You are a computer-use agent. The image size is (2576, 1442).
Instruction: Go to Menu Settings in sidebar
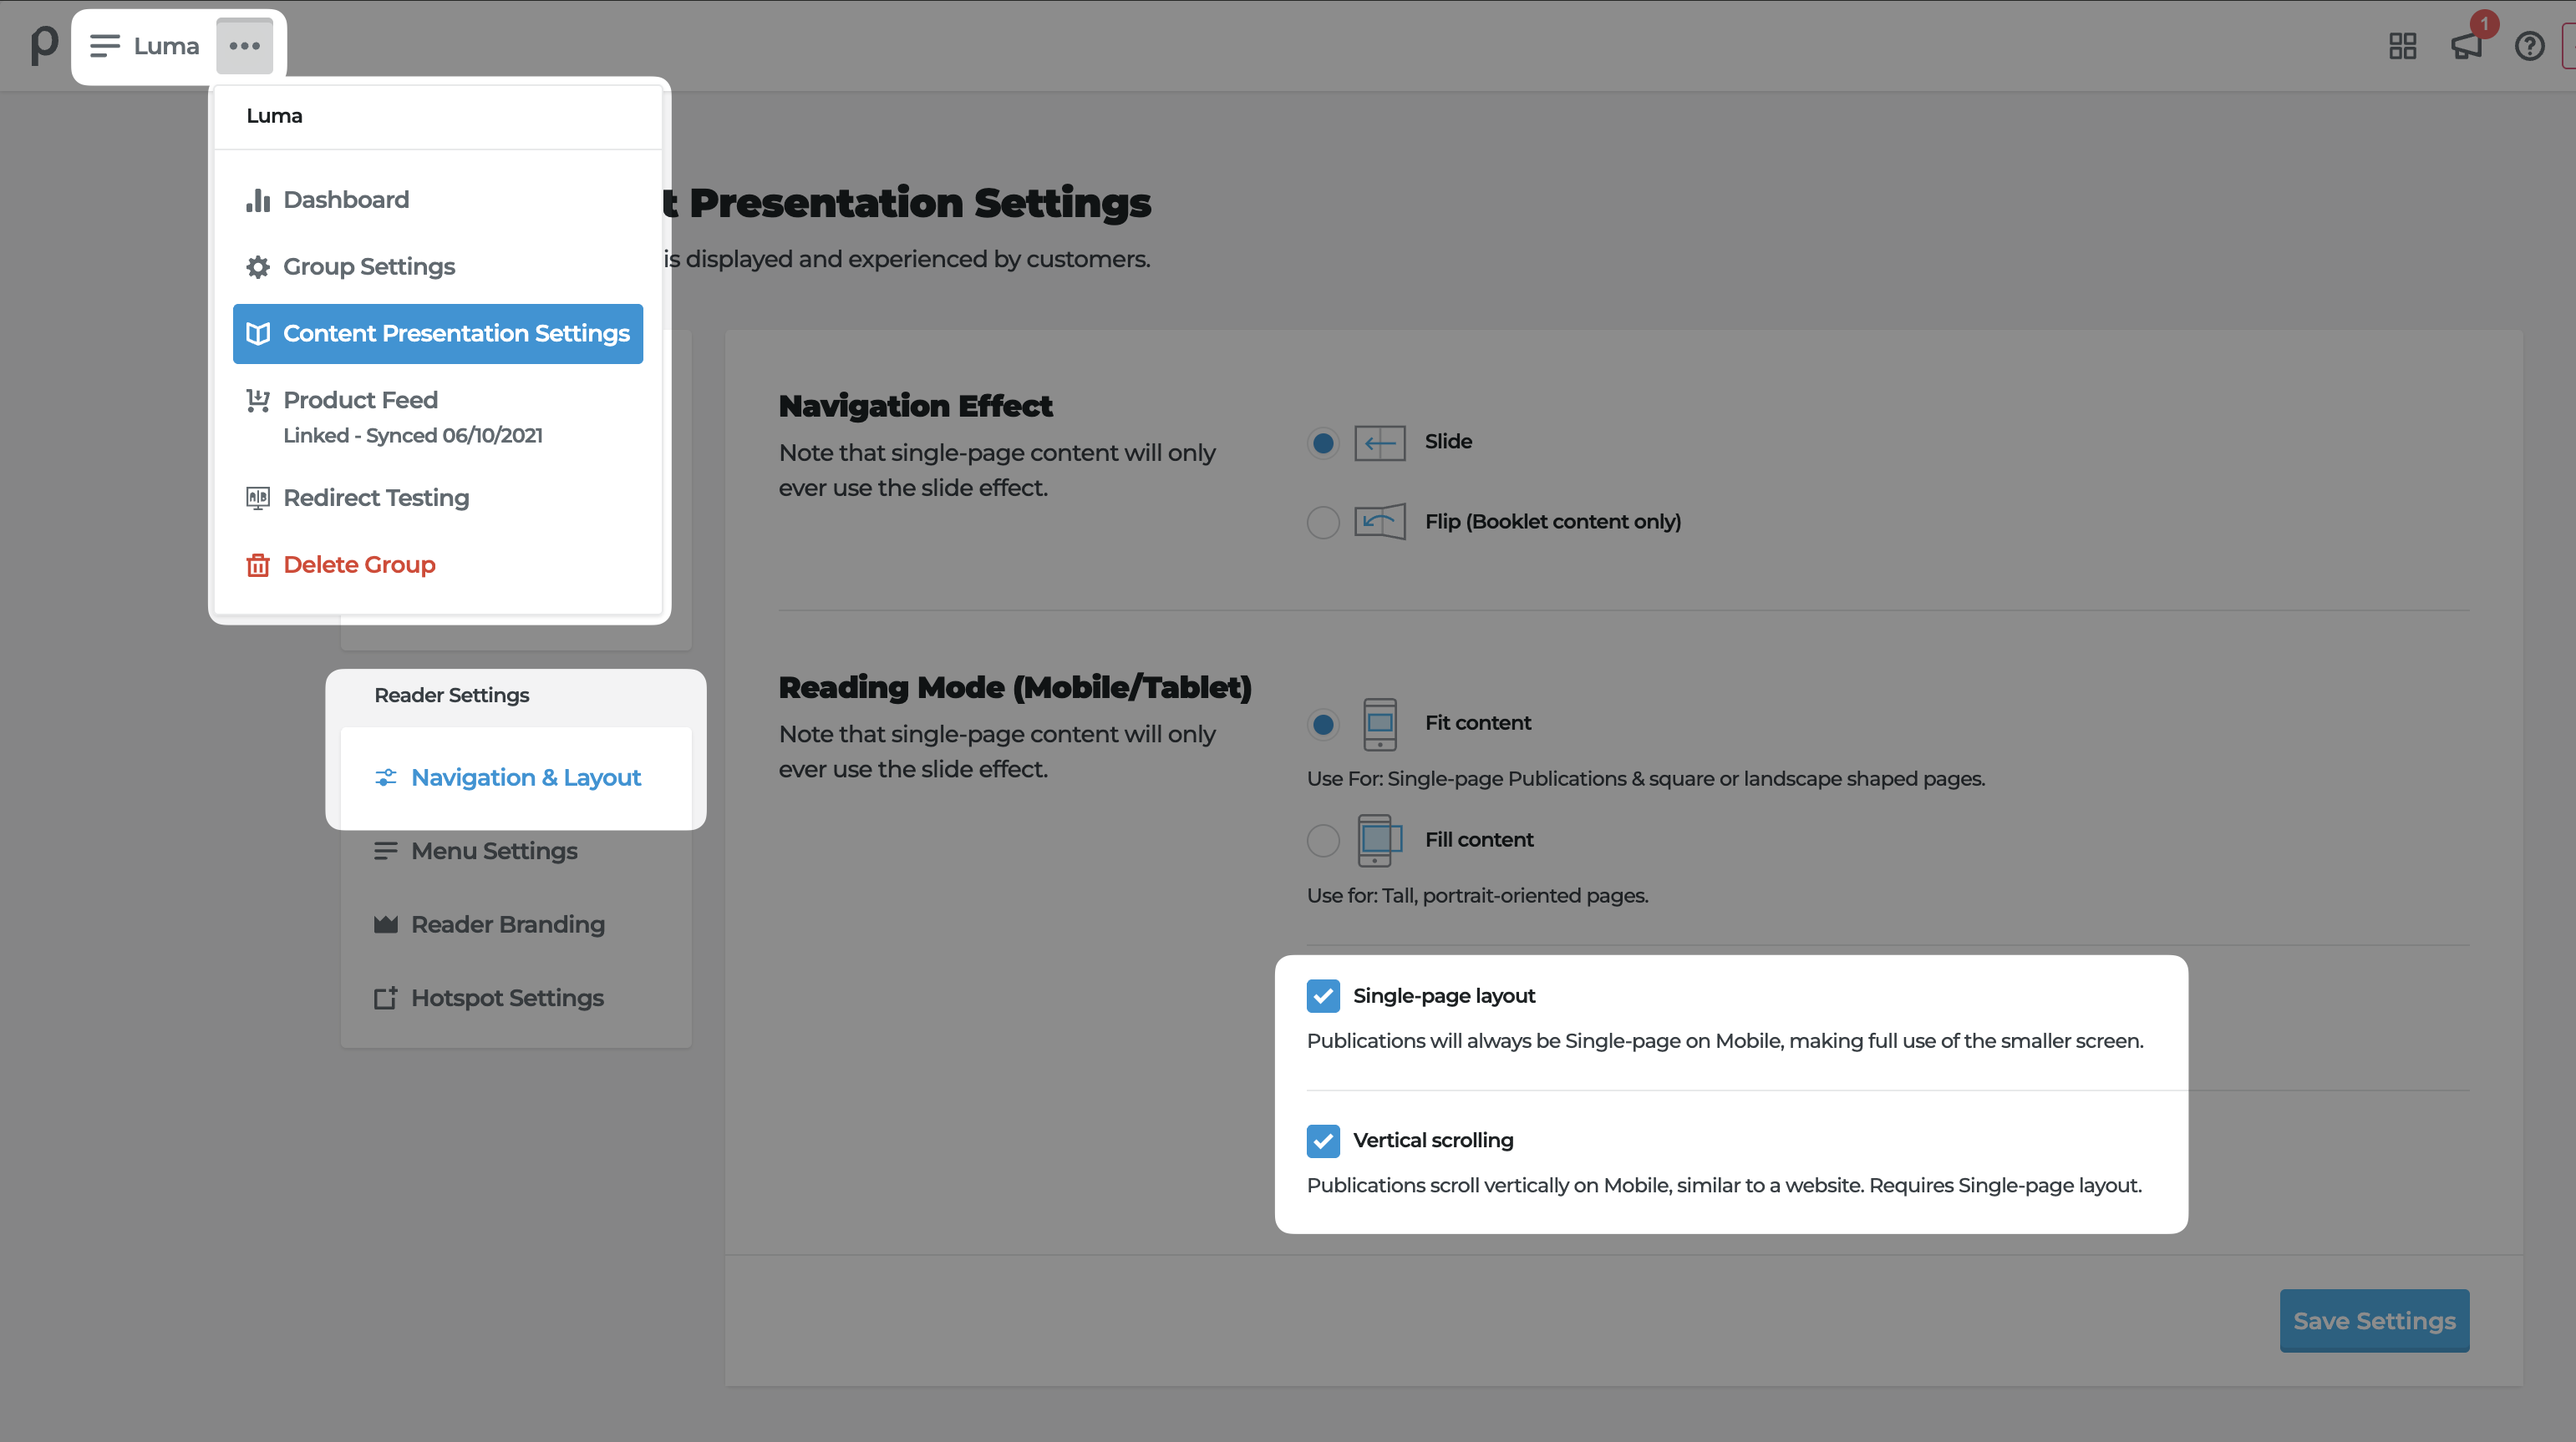point(493,852)
